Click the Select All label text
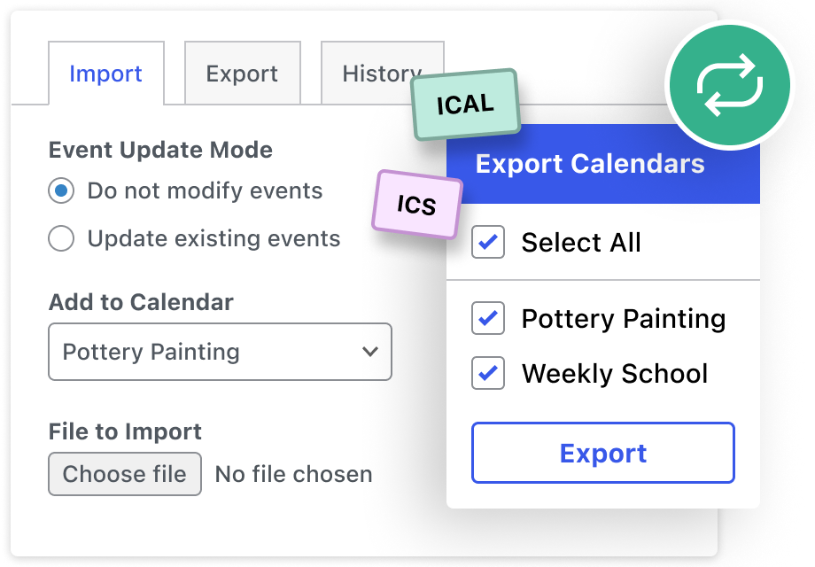 581,242
